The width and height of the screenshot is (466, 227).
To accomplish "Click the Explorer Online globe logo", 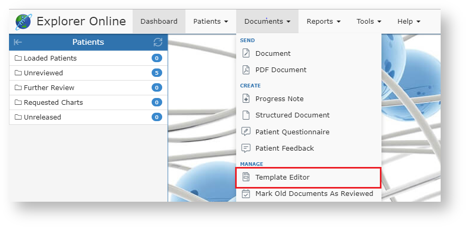I will (23, 22).
